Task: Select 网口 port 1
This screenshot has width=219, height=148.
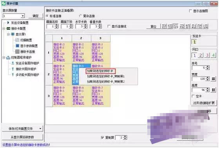Action: coord(194,55)
